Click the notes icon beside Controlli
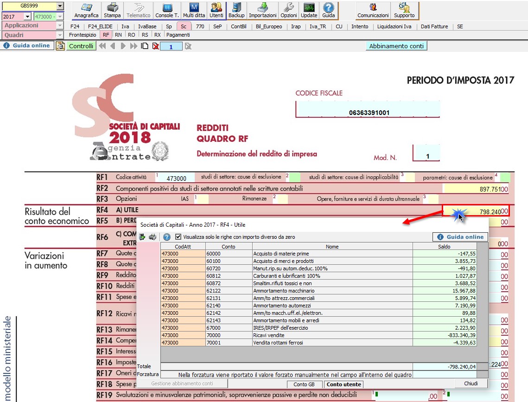 click(60, 46)
